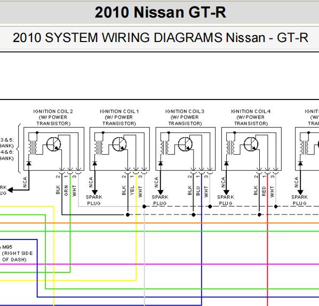Click the coil winding symbol in Ignition Coil 1

pos(99,147)
